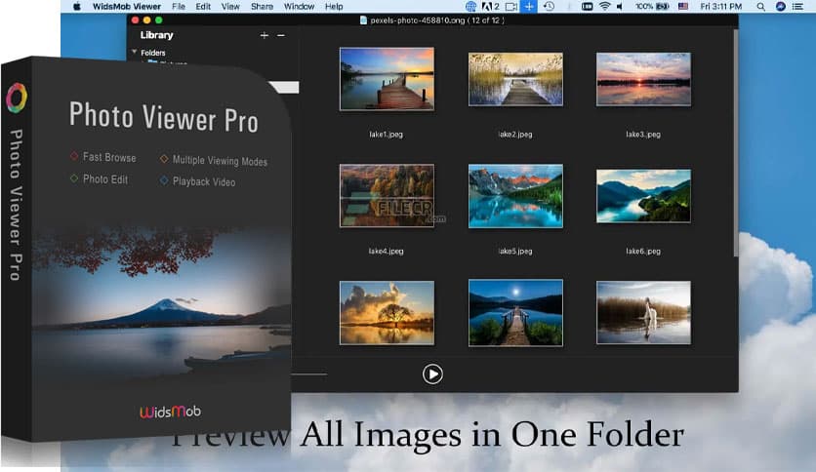
Task: Open the Help menu
Action: (334, 6)
